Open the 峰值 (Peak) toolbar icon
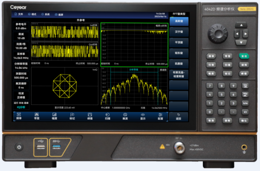The height and width of the screenshot is (171, 260). [90, 116]
